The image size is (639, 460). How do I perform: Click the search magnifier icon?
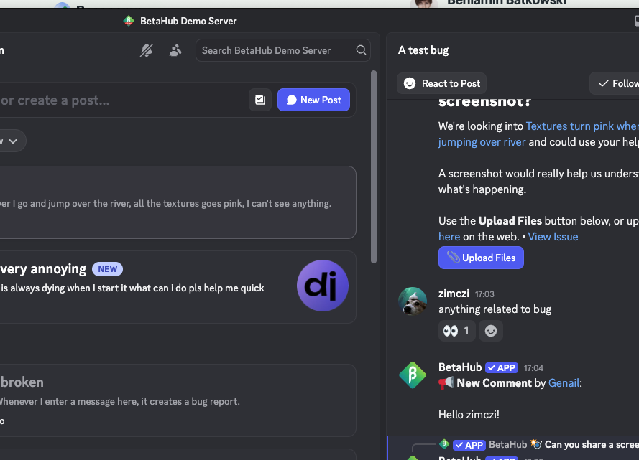361,50
